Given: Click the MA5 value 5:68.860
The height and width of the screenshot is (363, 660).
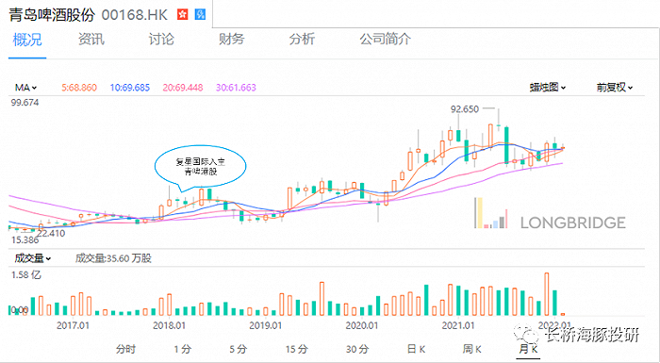Looking at the screenshot, I should coord(79,88).
